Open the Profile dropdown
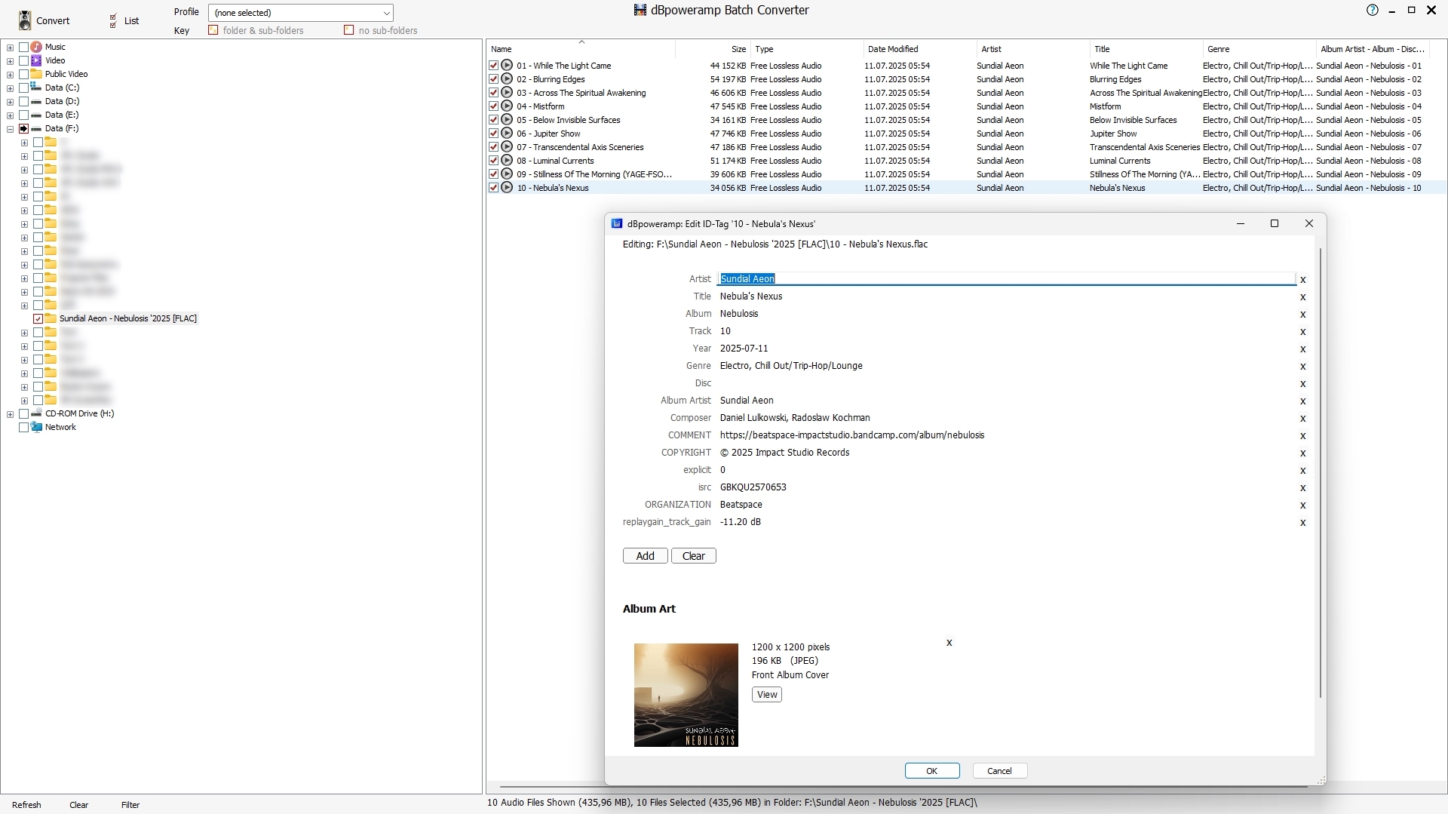Viewport: 1448px width, 814px height. pos(301,13)
